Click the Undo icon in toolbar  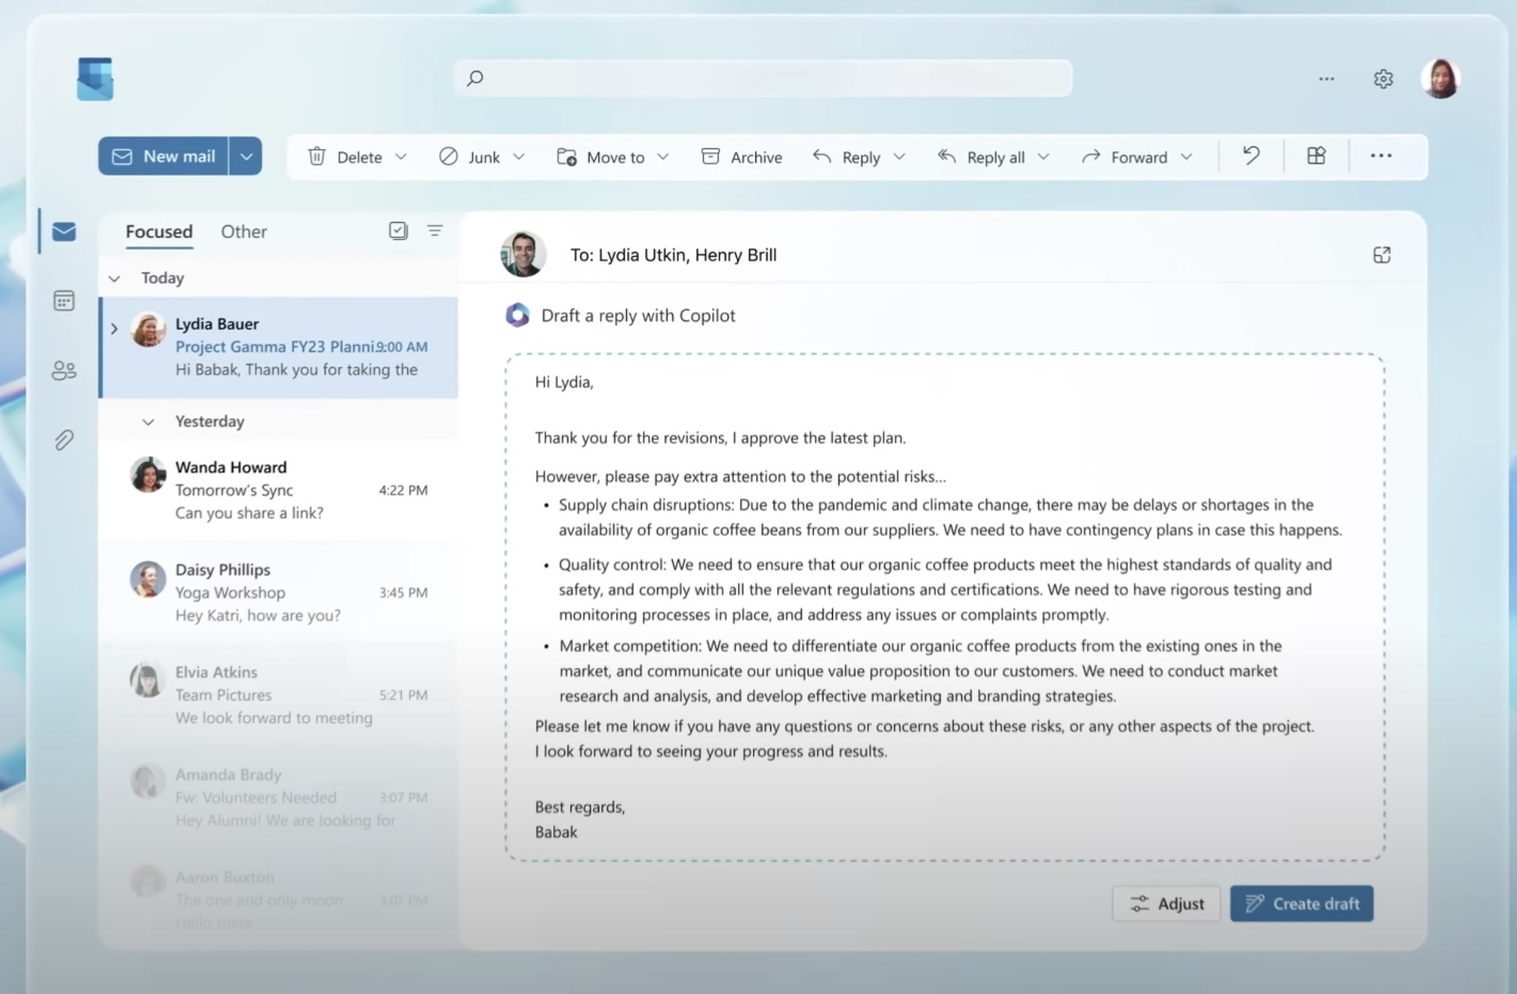point(1250,156)
